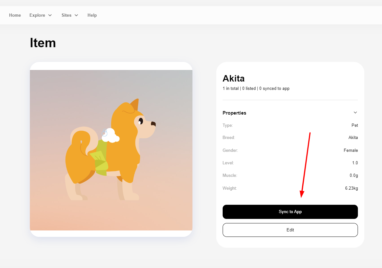Select the Level value 1.0
Screen dimensions: 382x268
(x=355, y=163)
